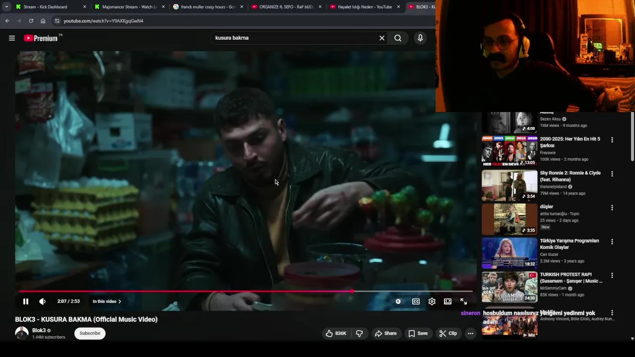Image resolution: width=635 pixels, height=357 pixels.
Task: Open options for Shy Ronnie 2 video
Action: click(x=612, y=174)
